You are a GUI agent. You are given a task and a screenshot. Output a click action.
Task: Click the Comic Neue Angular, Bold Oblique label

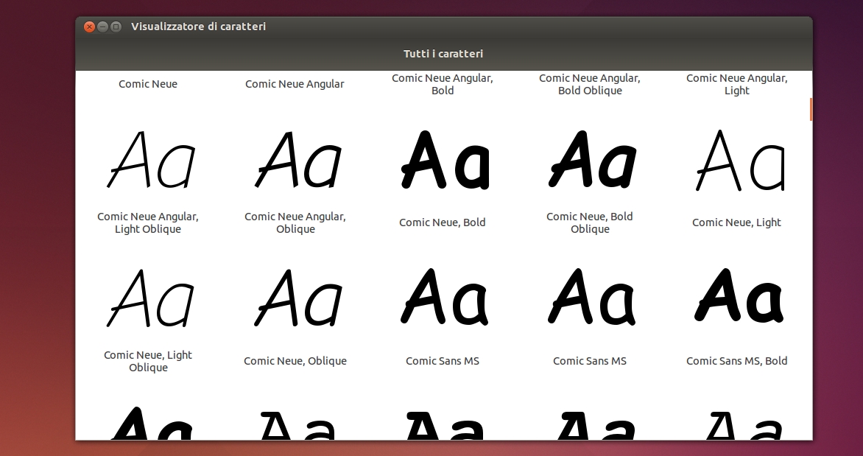(590, 84)
